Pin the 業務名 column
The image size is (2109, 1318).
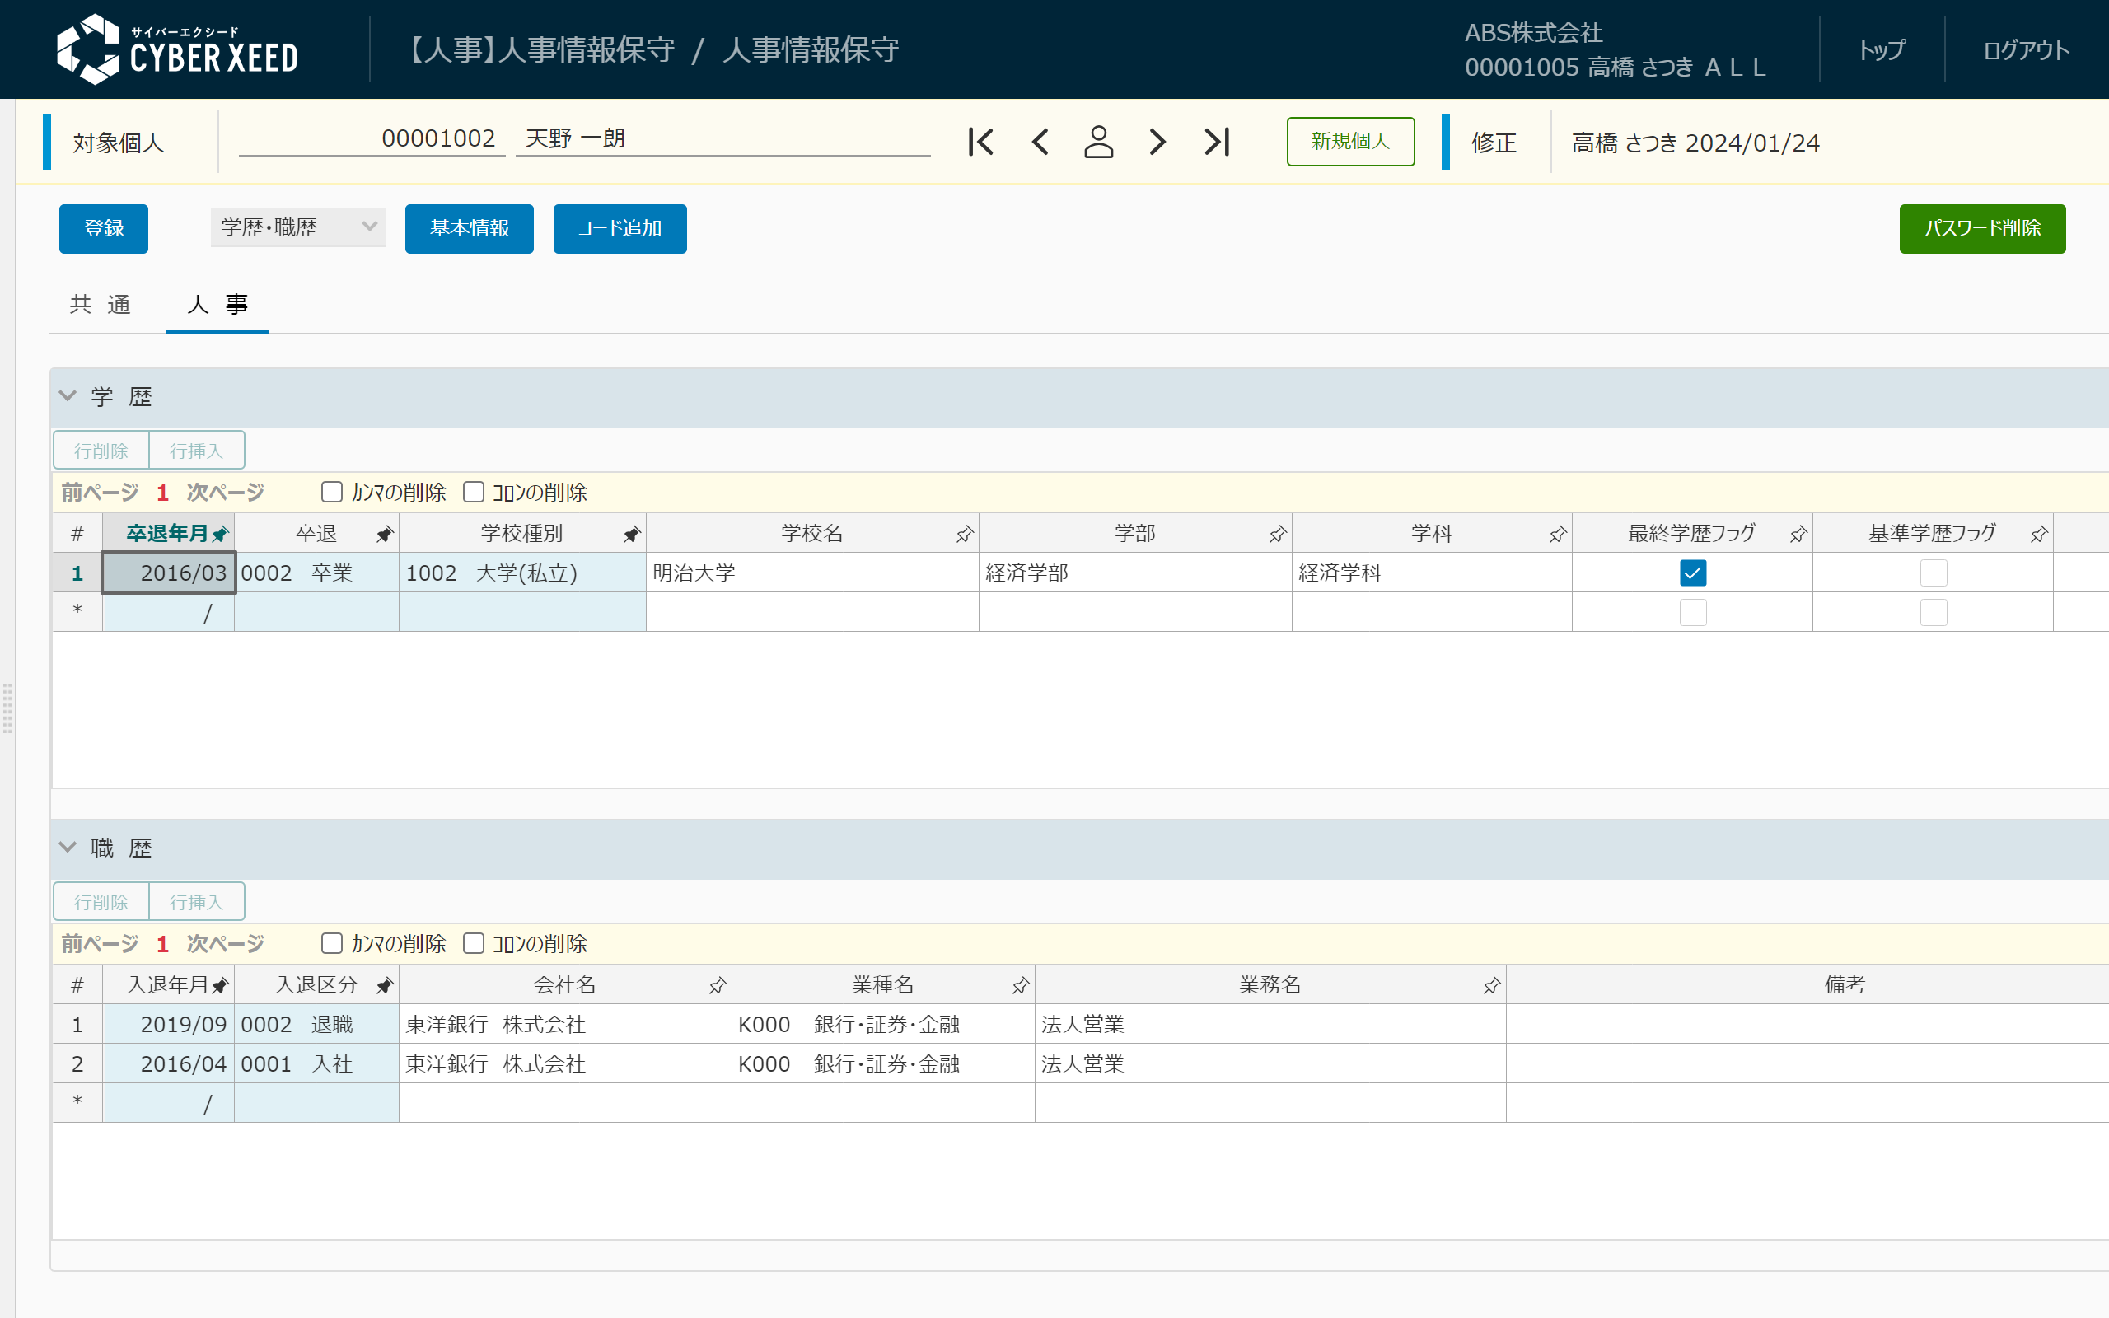[1492, 986]
